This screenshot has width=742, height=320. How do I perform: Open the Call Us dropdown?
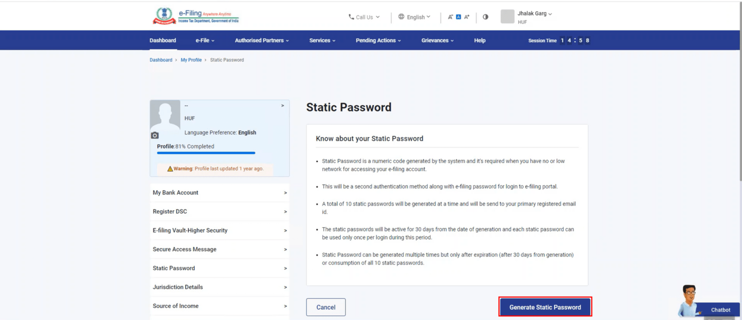click(364, 17)
